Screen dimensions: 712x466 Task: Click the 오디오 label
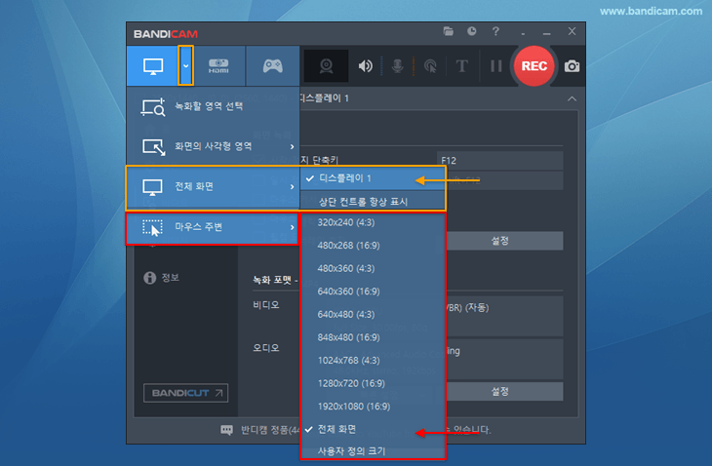coord(266,348)
